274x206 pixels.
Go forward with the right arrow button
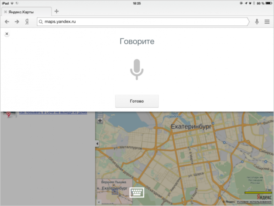[17, 22]
